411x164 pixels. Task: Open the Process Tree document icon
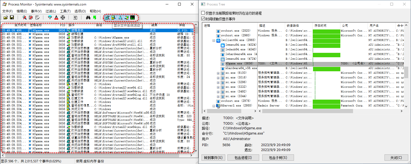tap(75, 18)
